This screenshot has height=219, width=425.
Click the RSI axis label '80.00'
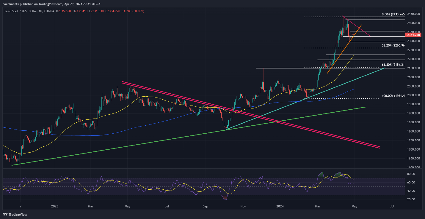point(411,174)
